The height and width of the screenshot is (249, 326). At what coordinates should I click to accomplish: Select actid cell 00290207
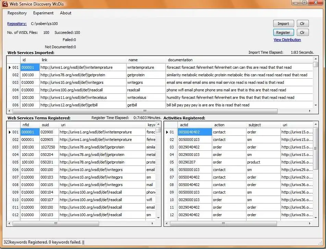tap(195, 162)
